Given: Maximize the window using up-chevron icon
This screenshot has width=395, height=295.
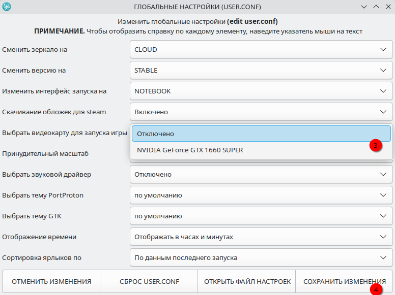Looking at the screenshot, I should coord(376,7).
